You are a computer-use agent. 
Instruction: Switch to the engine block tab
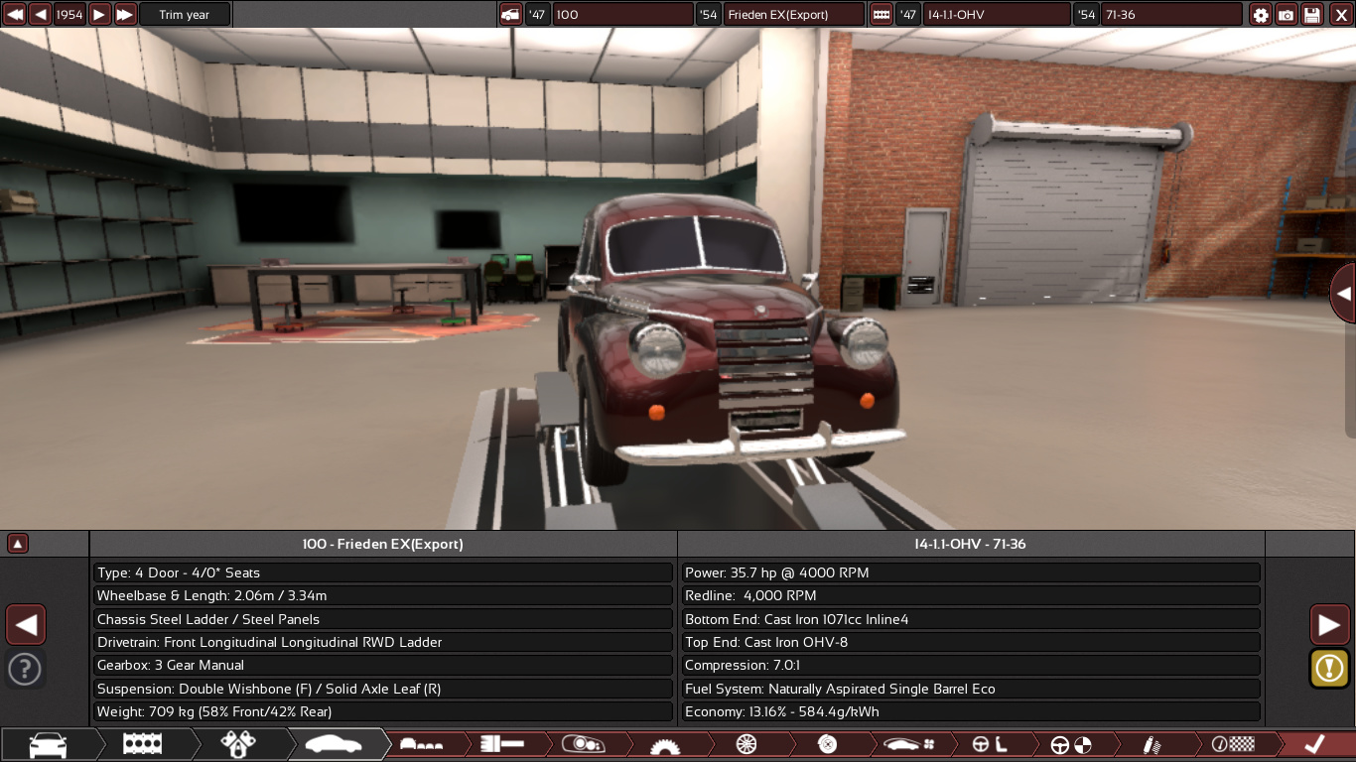pyautogui.click(x=142, y=744)
